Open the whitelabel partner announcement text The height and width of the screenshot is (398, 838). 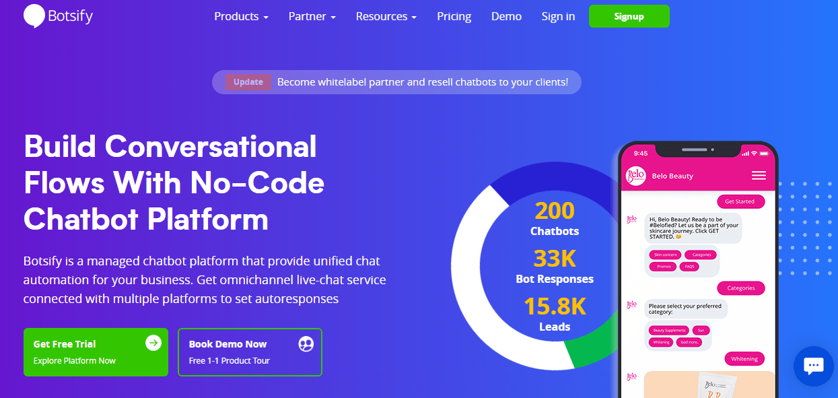click(x=423, y=82)
